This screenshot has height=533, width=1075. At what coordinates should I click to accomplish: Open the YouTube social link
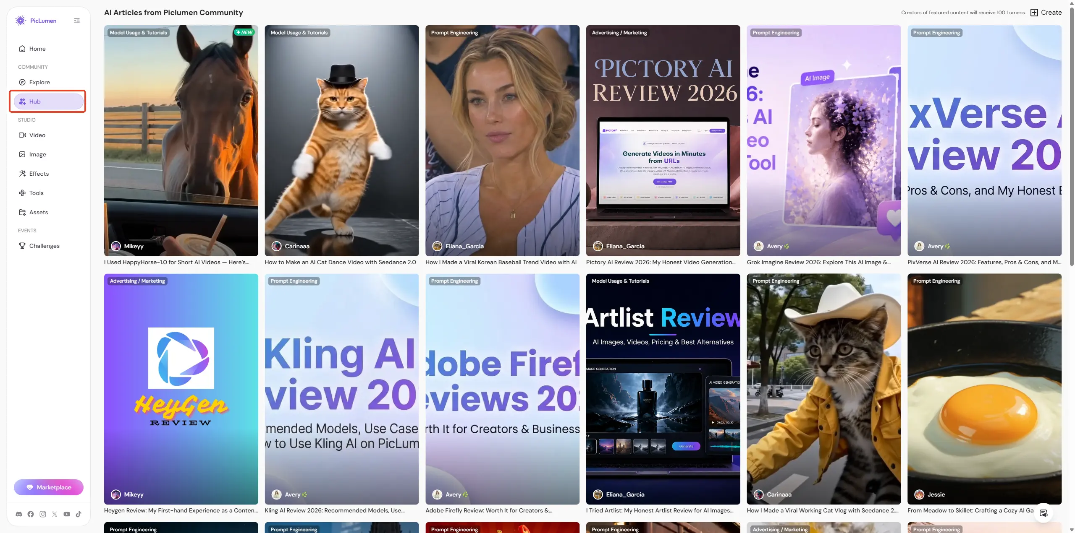[67, 514]
